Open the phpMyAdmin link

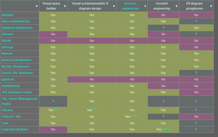(11, 86)
